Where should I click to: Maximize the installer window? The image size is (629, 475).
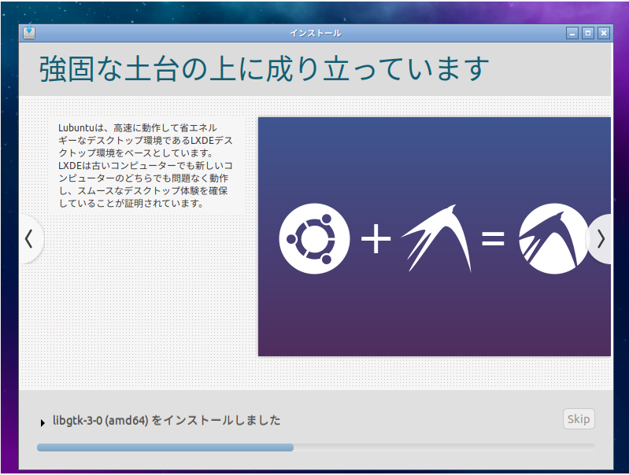(588, 33)
